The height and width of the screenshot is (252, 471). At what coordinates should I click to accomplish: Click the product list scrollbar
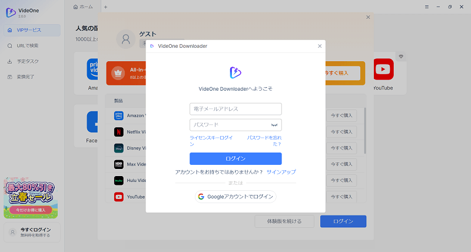pos(365,131)
